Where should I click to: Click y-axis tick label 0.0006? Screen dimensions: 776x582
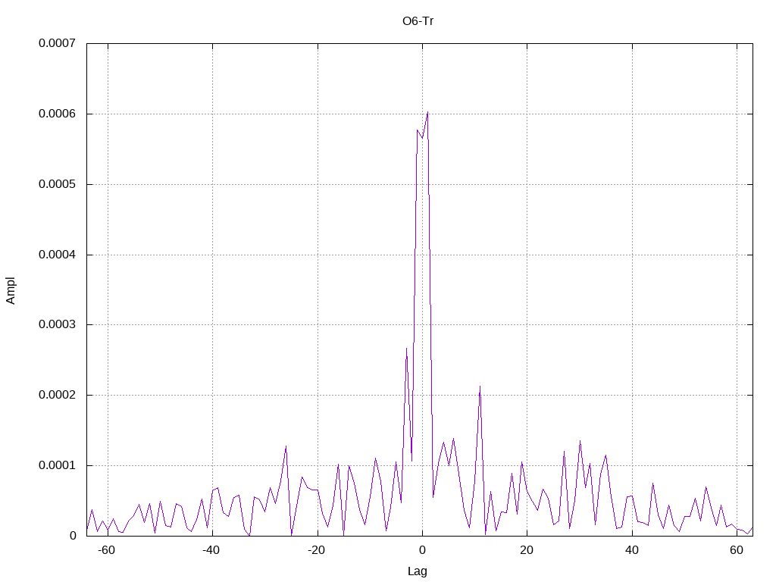click(x=58, y=114)
